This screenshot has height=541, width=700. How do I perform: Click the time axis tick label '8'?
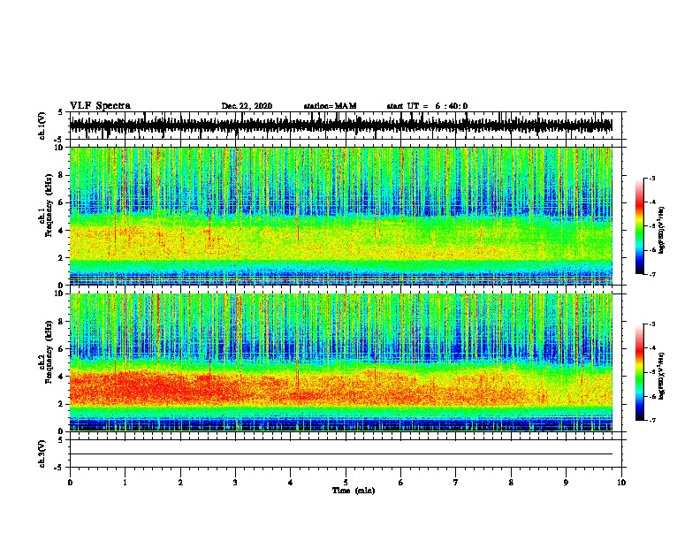511,483
